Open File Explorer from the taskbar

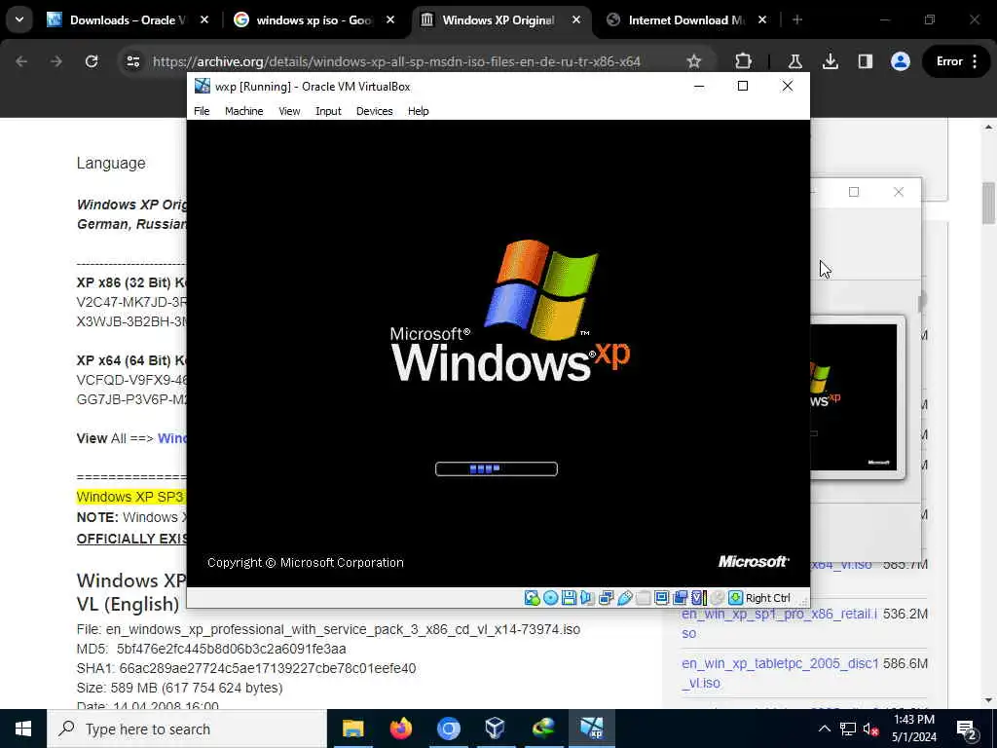[352, 729]
